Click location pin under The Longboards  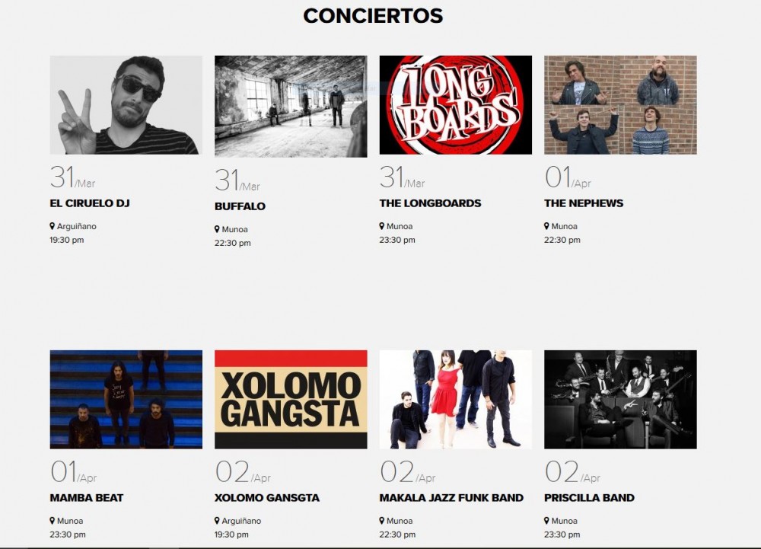pos(382,226)
